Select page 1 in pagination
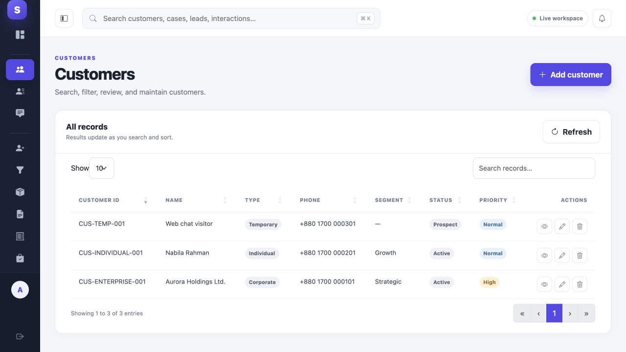 pos(554,313)
